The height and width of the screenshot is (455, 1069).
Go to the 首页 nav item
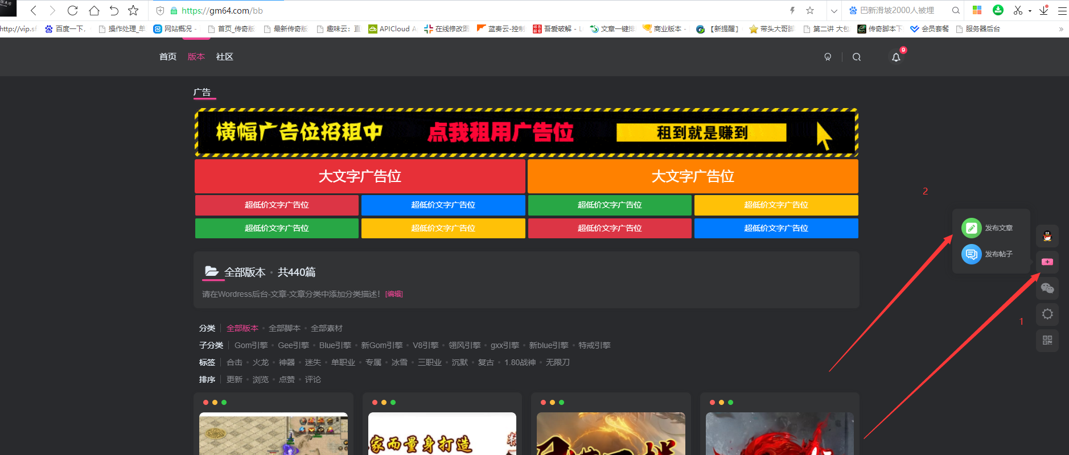pyautogui.click(x=168, y=57)
